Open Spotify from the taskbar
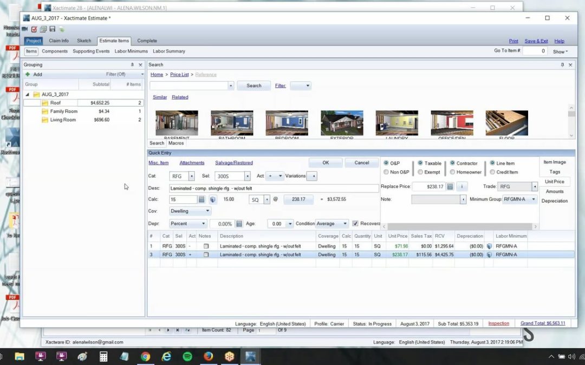Image resolution: width=585 pixels, height=365 pixels. (x=187, y=356)
